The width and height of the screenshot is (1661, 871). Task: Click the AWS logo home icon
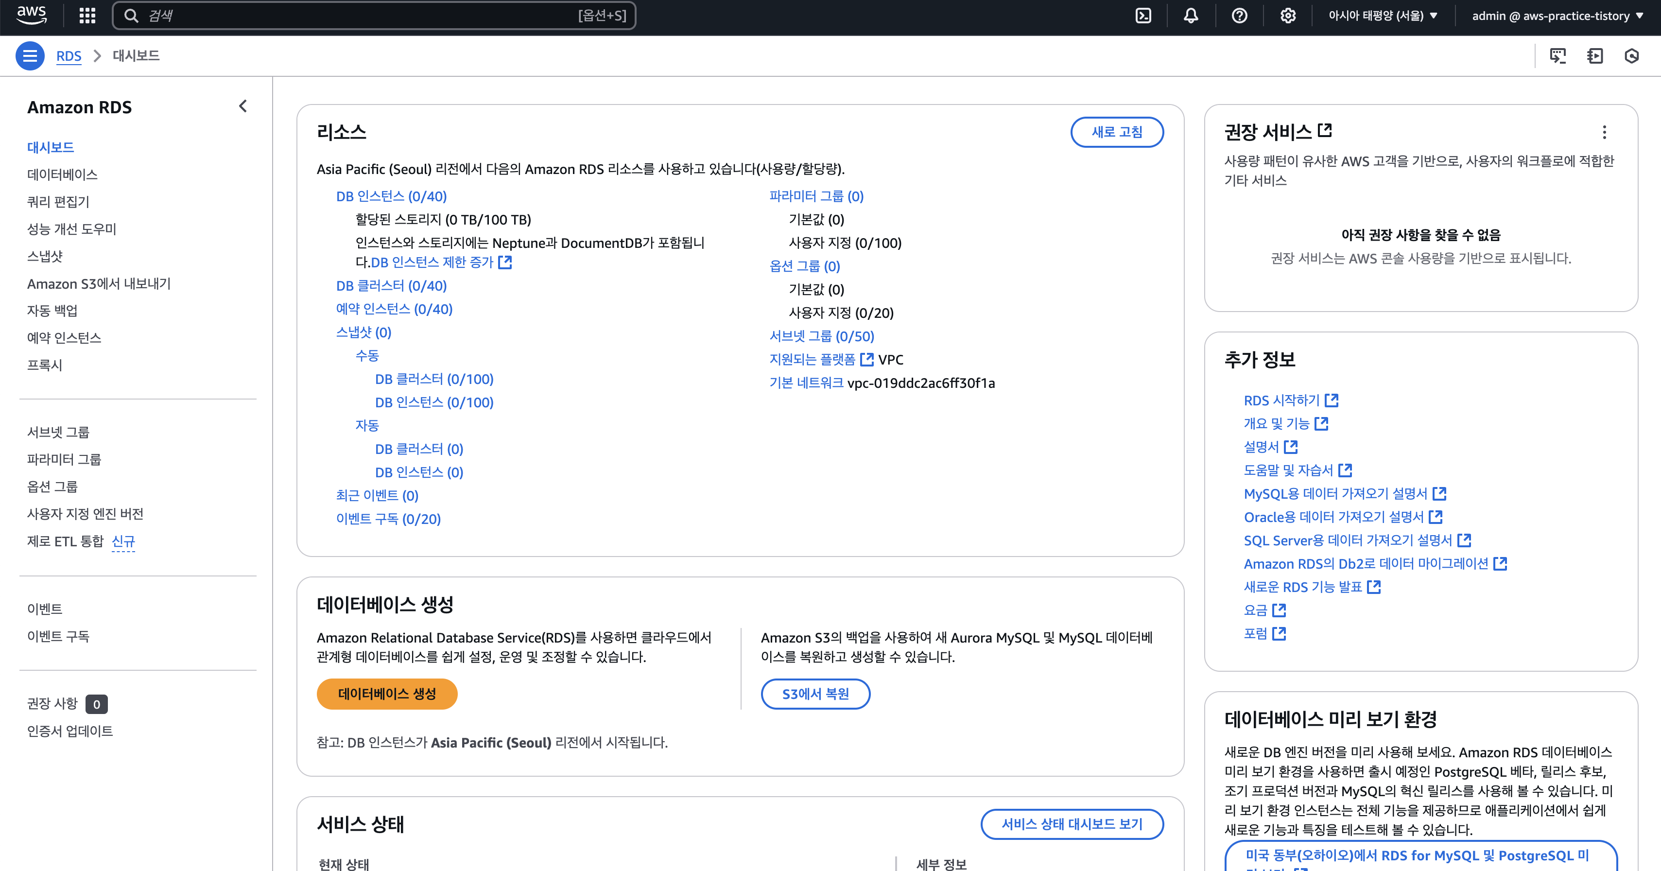click(31, 15)
